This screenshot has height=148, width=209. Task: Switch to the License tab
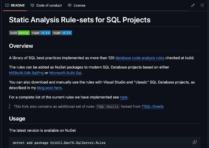(x=77, y=5)
